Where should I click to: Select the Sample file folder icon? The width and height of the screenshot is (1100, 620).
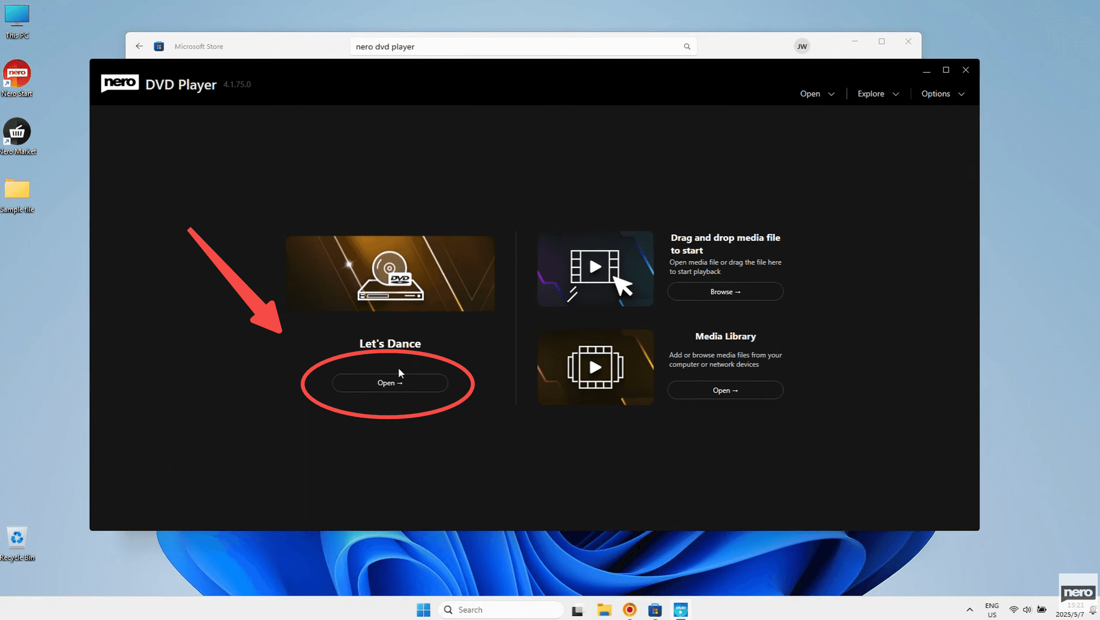pos(17,195)
